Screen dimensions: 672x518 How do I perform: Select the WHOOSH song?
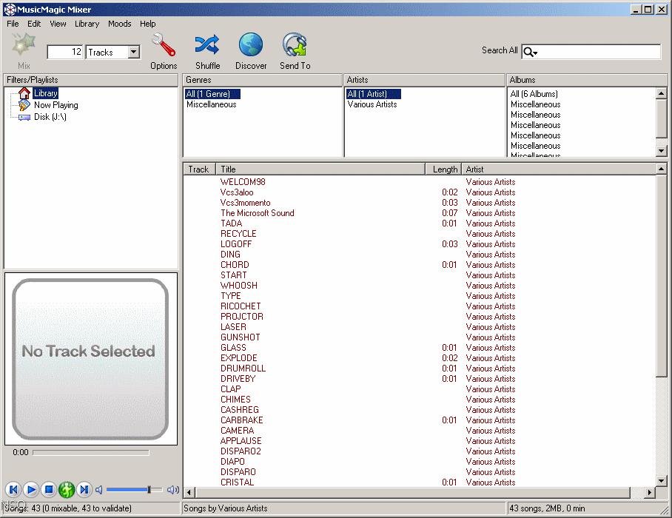(239, 286)
